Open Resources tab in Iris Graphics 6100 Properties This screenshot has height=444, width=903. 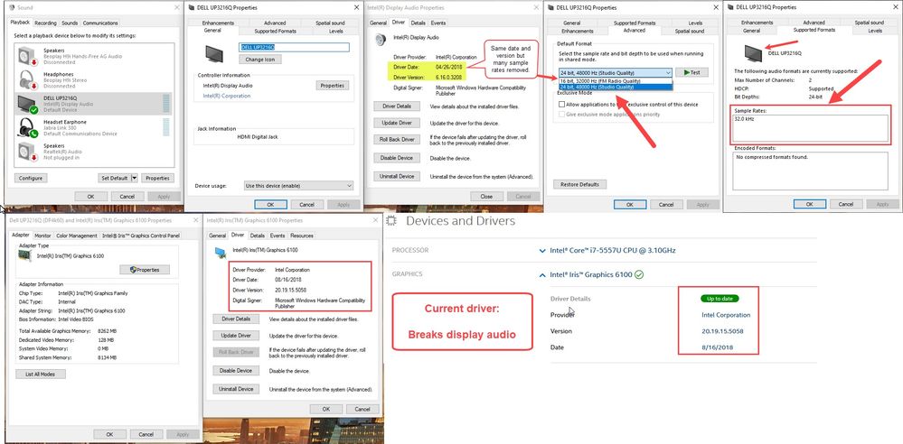coord(302,236)
